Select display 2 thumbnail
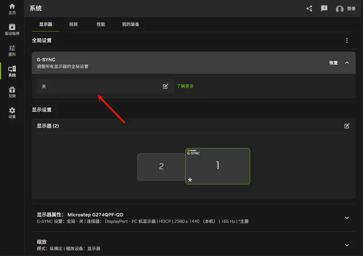363x256 pixels. coord(161,167)
